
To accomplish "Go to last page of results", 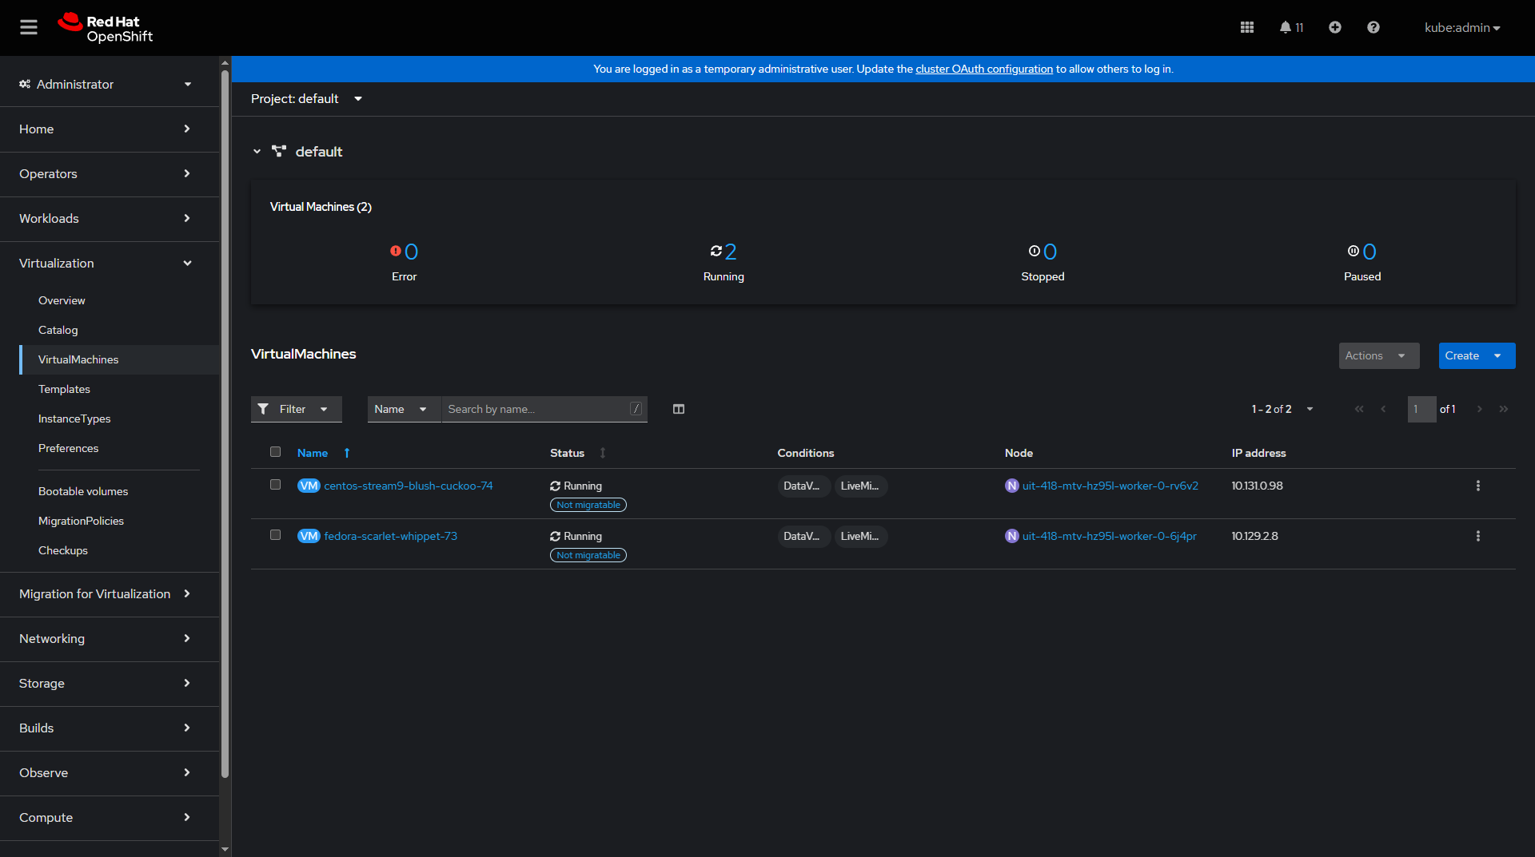I will point(1504,409).
